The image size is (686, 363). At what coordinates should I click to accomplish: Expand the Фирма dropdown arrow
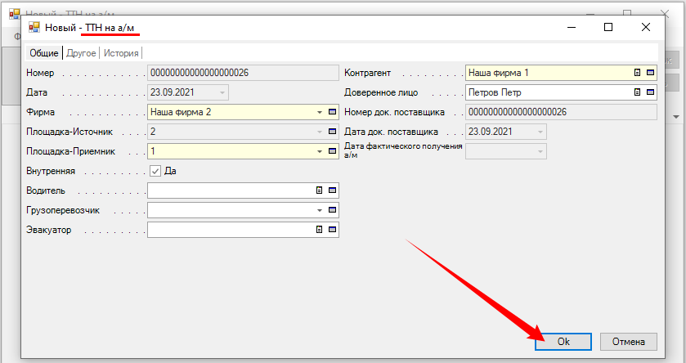coord(320,112)
